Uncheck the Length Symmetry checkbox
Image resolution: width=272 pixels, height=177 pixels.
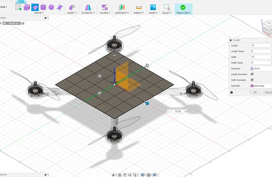pos(252,74)
